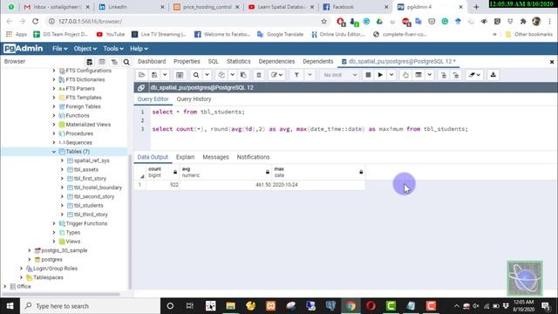
Task: Collapse the Tables (7) tree node
Action: (x=54, y=152)
